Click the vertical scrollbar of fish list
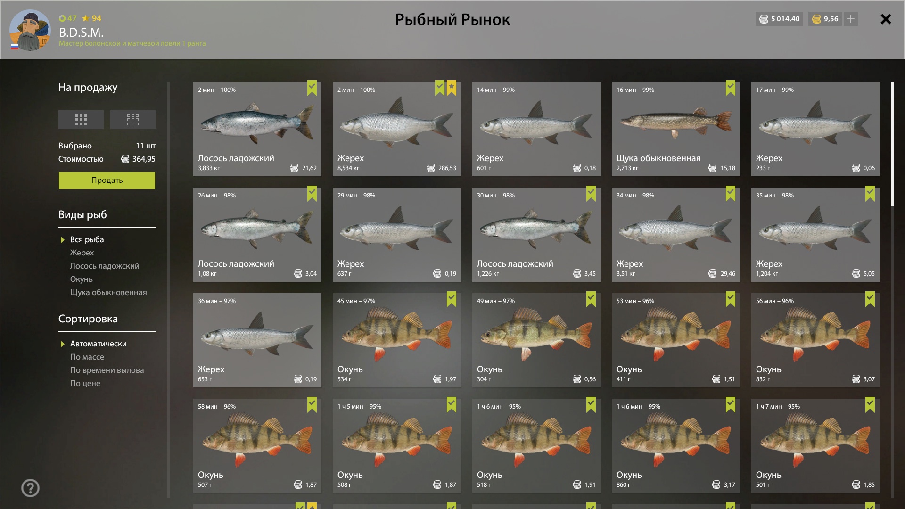Image resolution: width=905 pixels, height=509 pixels. 892,144
